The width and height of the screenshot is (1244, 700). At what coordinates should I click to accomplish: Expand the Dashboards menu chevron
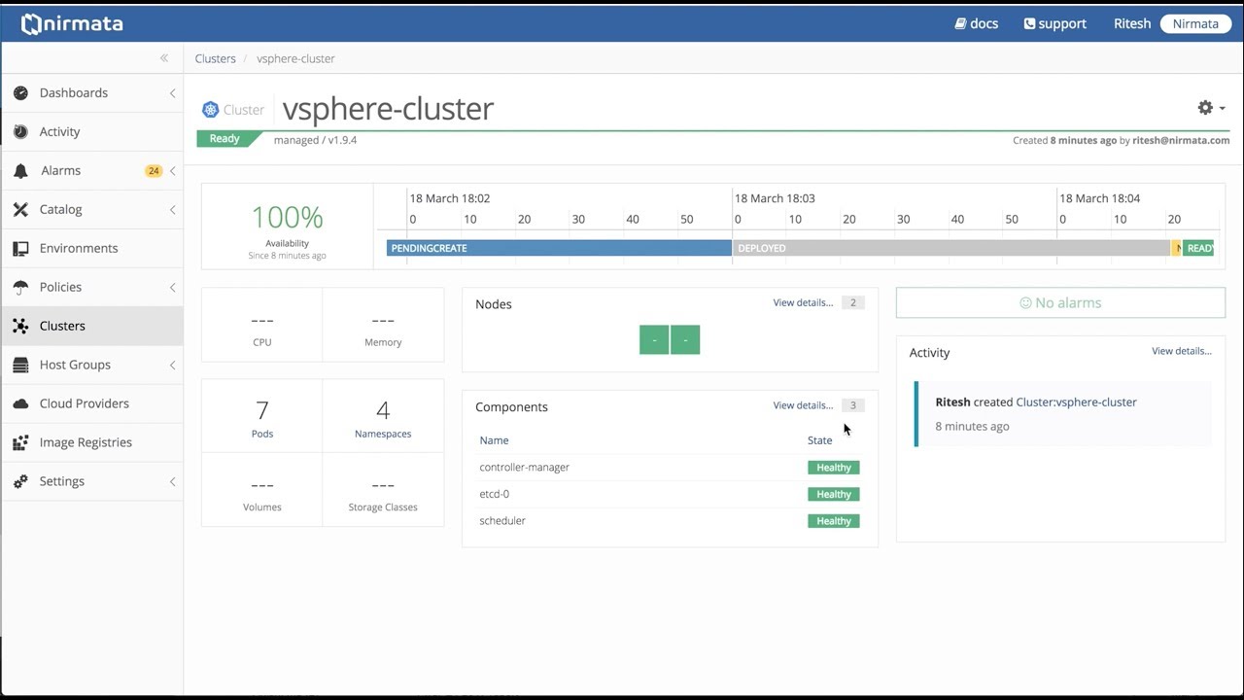click(x=172, y=93)
